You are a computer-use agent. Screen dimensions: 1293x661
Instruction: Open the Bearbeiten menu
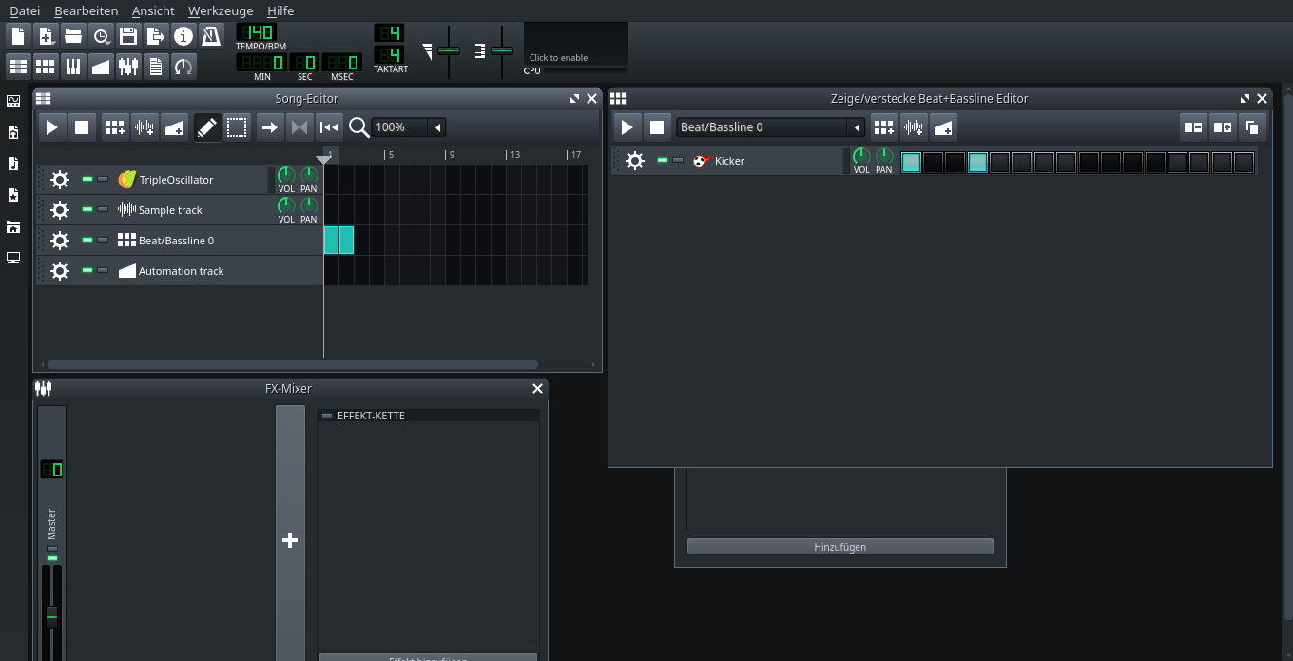click(86, 10)
